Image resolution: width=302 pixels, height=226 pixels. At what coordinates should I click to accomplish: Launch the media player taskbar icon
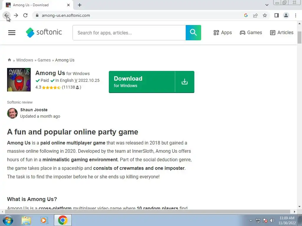(x=44, y=220)
